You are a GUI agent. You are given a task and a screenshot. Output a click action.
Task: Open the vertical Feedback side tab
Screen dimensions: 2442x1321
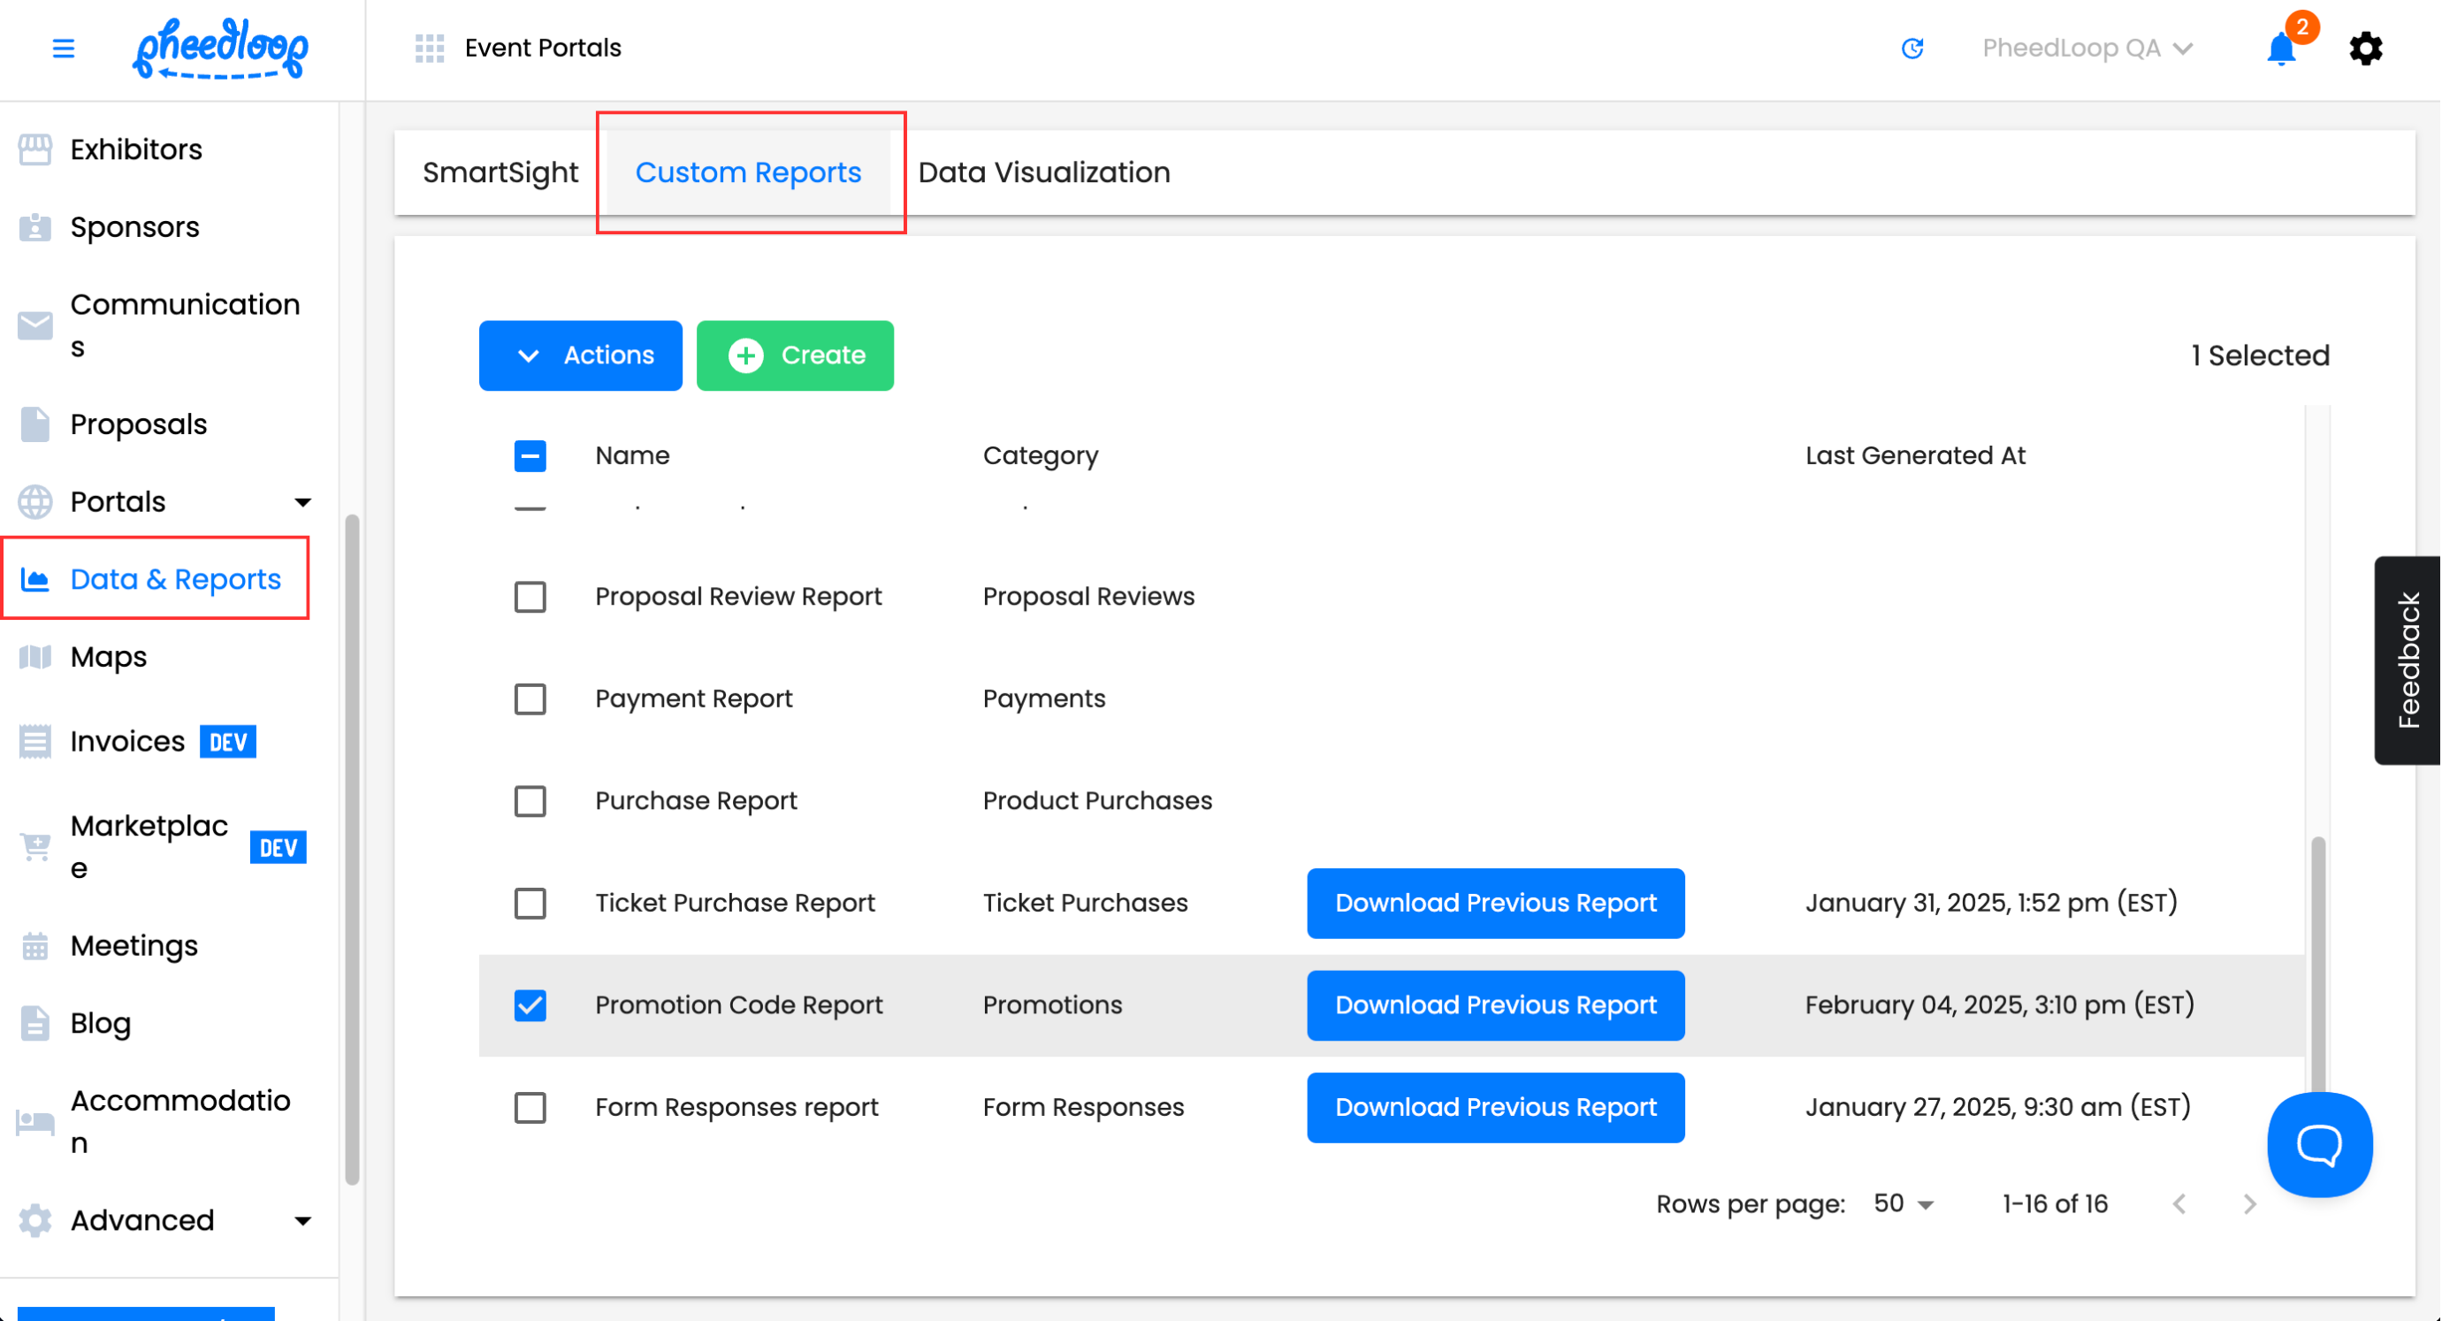[2408, 659]
